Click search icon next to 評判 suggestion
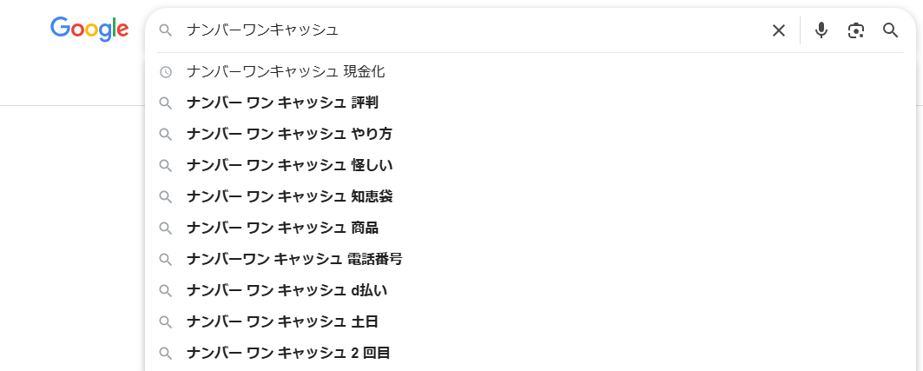This screenshot has width=923, height=371. point(166,103)
